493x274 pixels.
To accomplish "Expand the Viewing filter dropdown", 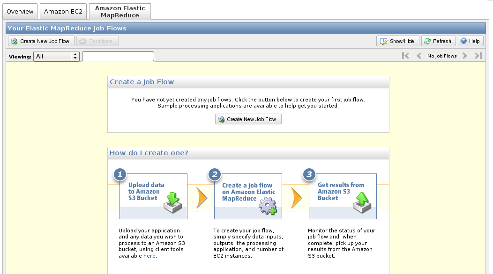I will click(x=56, y=57).
